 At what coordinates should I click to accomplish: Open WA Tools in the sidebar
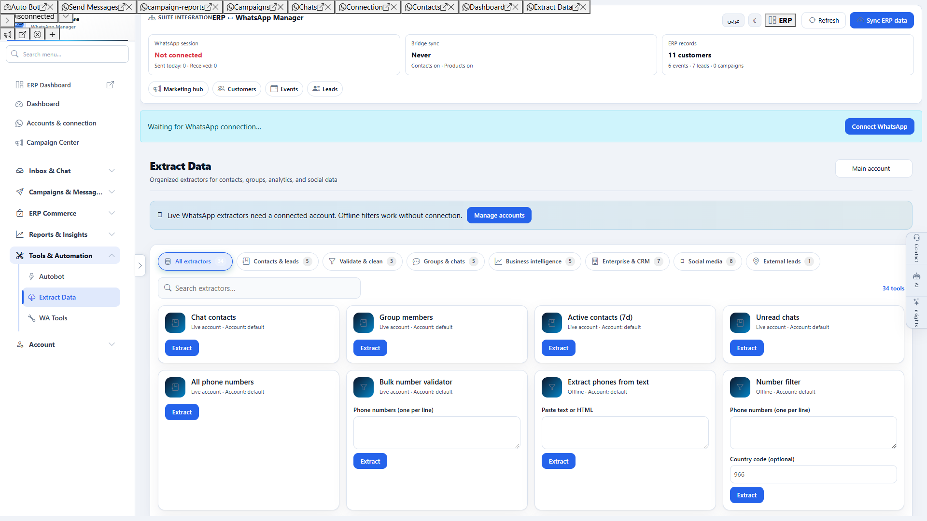pyautogui.click(x=71, y=318)
